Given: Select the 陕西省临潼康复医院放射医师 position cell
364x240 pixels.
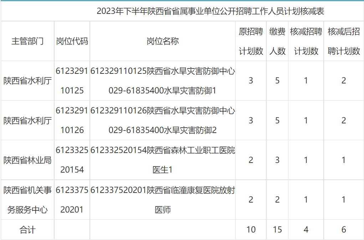Looking at the screenshot, I should pos(163,200).
